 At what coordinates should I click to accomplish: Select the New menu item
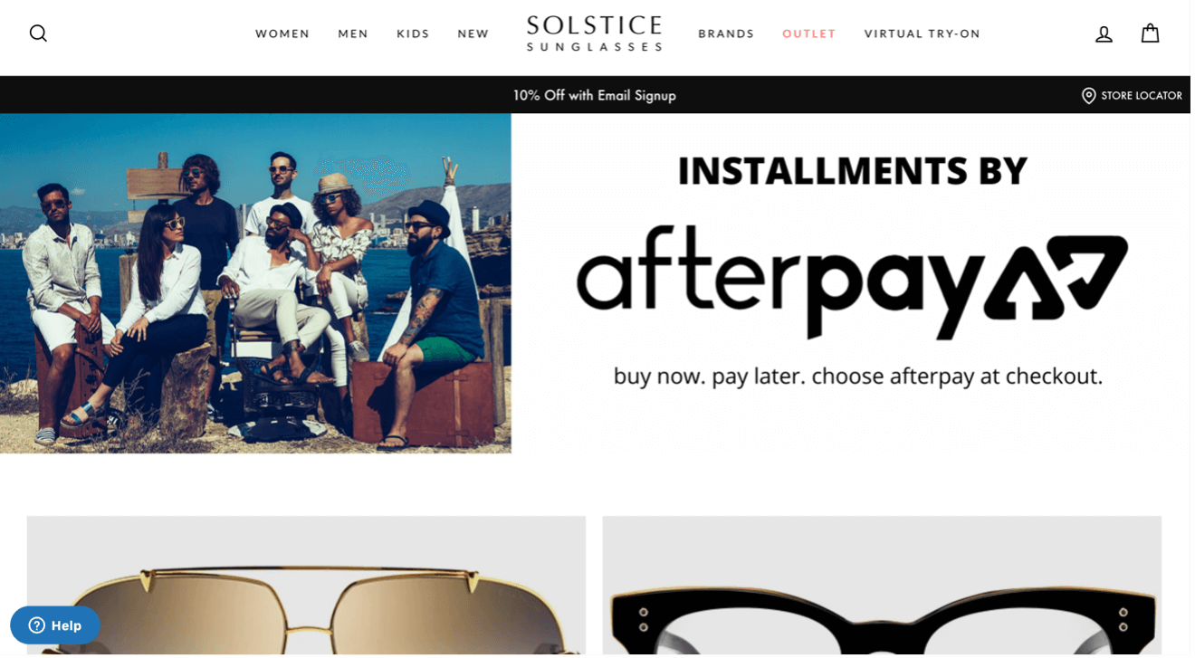pyautogui.click(x=473, y=33)
